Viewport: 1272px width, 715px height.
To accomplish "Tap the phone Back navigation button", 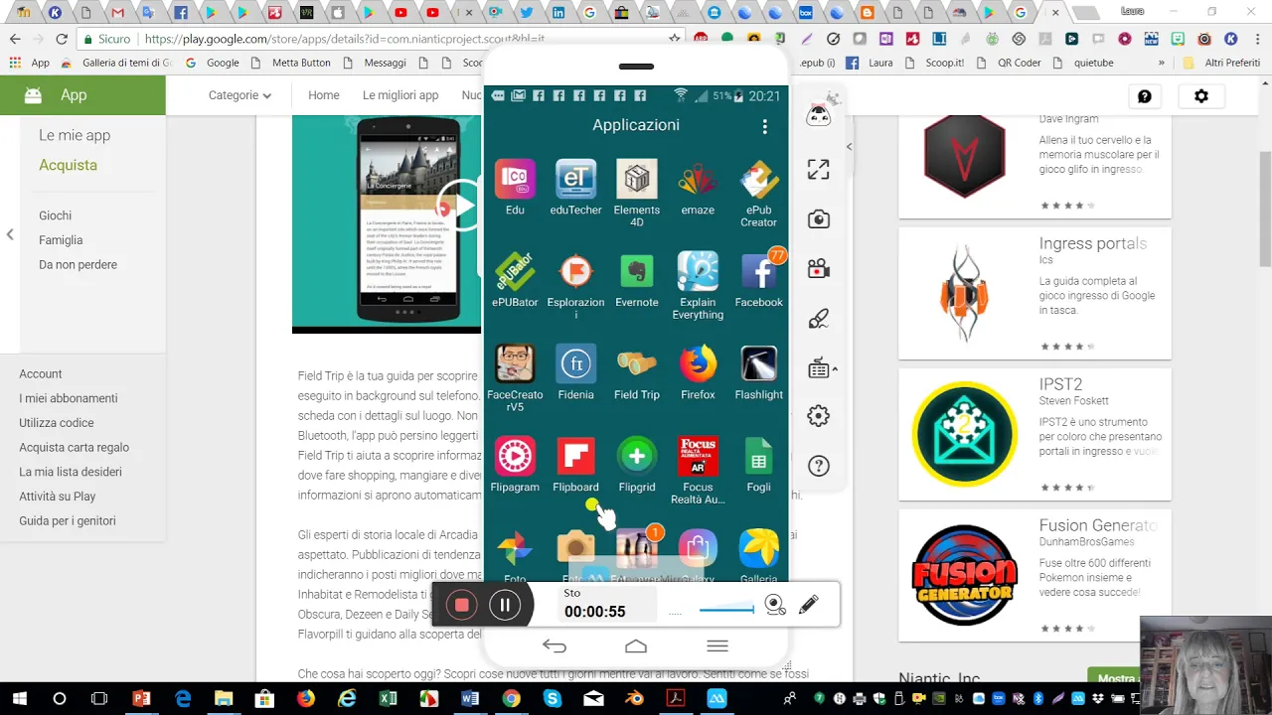I will click(x=555, y=646).
